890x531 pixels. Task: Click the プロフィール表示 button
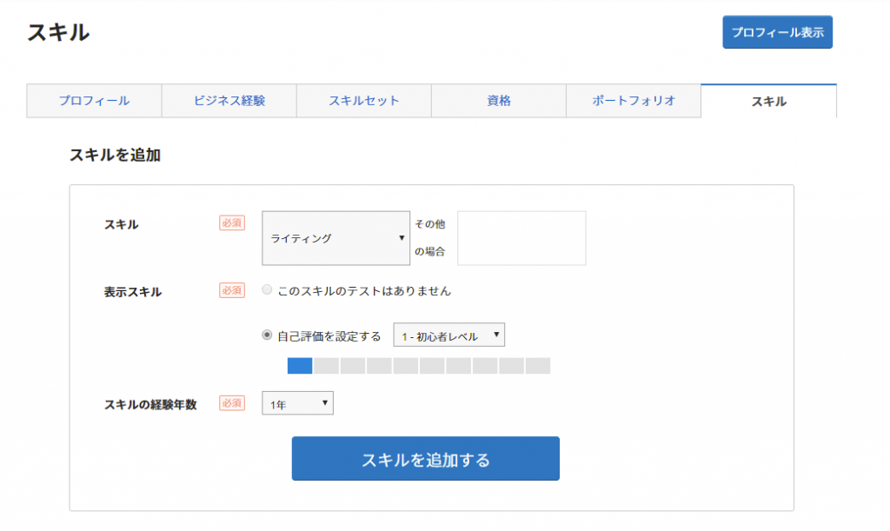coord(777,32)
